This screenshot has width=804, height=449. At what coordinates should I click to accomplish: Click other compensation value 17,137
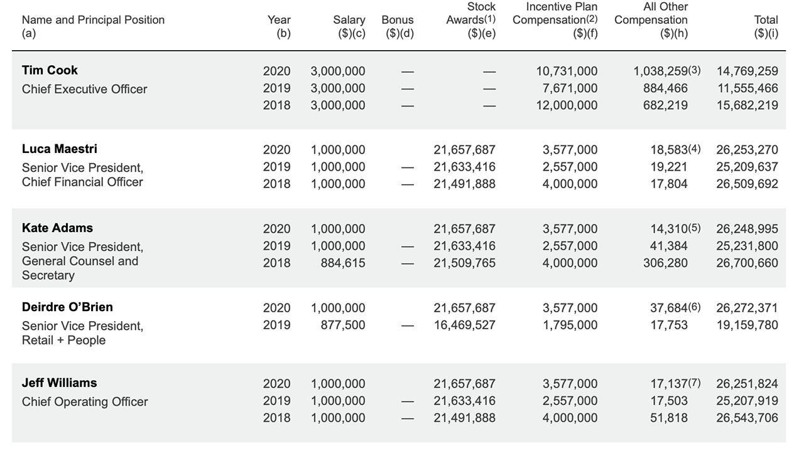click(x=669, y=384)
